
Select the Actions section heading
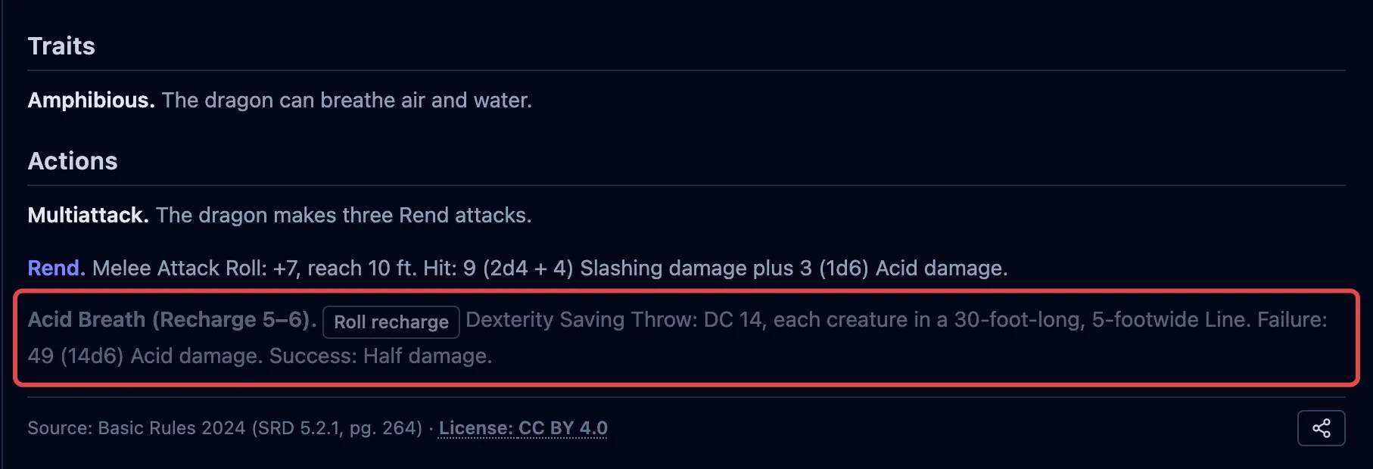(73, 161)
